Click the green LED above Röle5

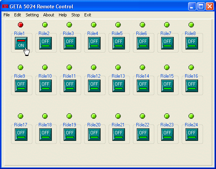click(118, 25)
